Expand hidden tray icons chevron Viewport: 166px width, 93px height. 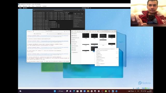[x=127, y=91]
